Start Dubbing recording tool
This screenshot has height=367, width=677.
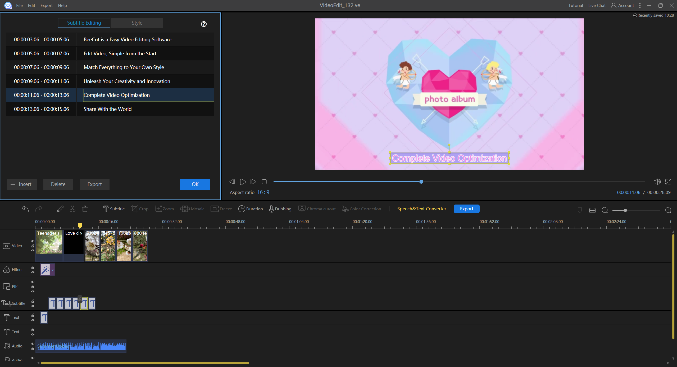pyautogui.click(x=280, y=209)
